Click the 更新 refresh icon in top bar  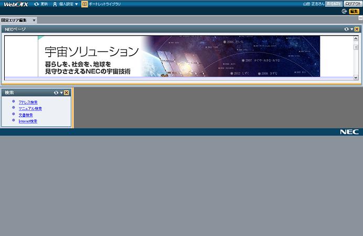(36, 4)
